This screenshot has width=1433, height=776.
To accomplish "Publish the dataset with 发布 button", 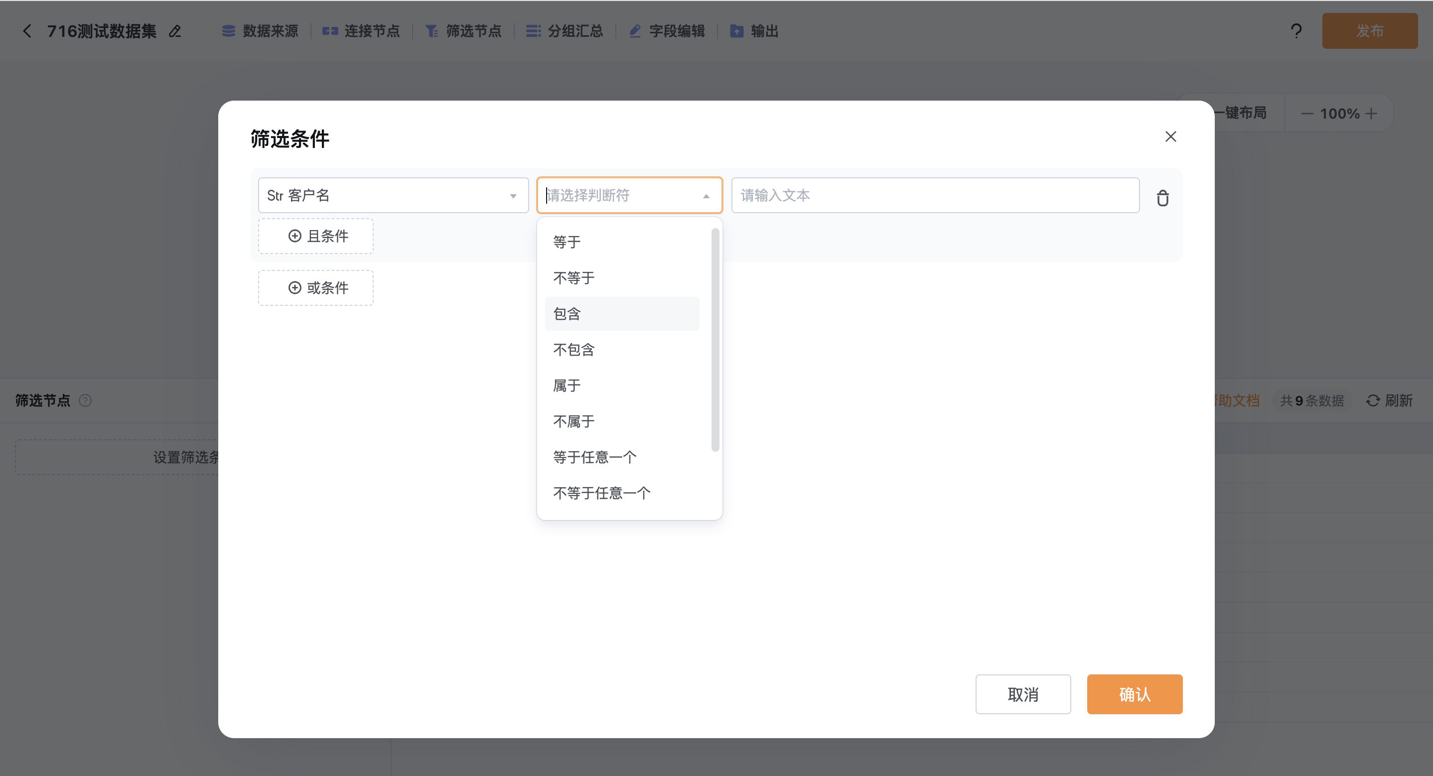I will 1370,31.
